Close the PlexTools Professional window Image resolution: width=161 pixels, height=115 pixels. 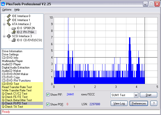click(x=157, y=4)
